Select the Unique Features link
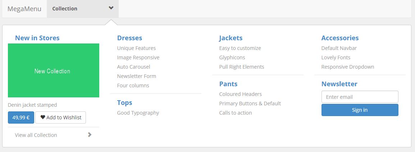The height and width of the screenshot is (152, 415). point(136,48)
